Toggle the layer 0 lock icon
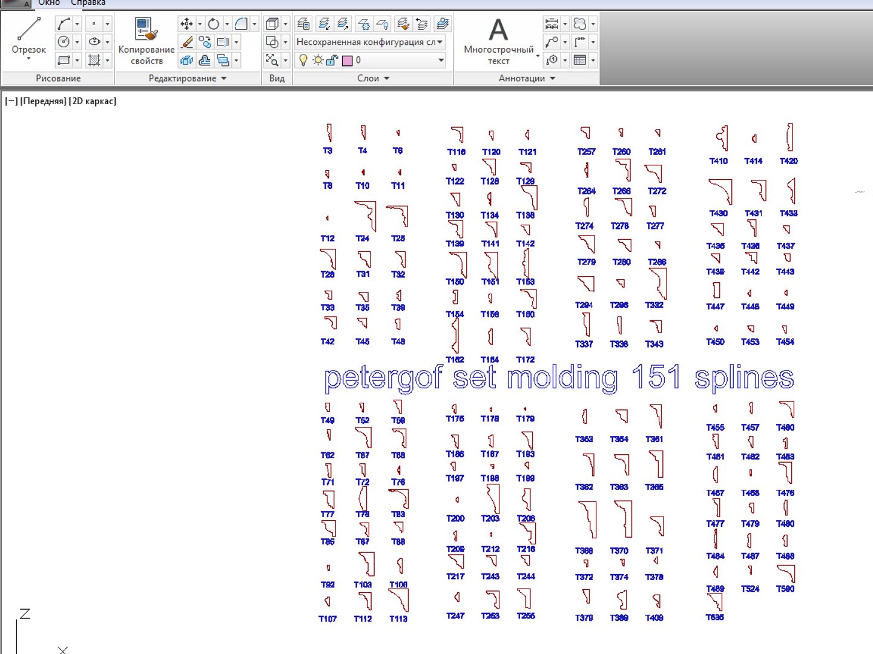The height and width of the screenshot is (654, 873). pyautogui.click(x=332, y=60)
